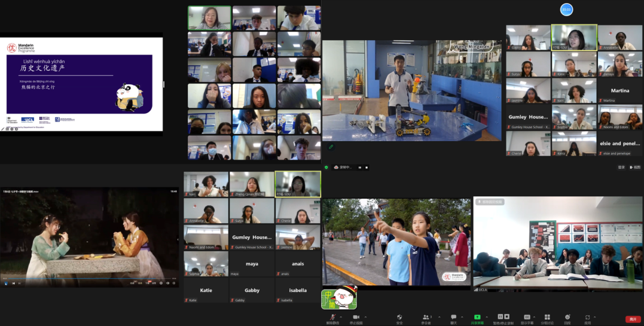Expand the video options arrow beside camera
Image resolution: width=644 pixels, height=326 pixels.
click(x=364, y=316)
